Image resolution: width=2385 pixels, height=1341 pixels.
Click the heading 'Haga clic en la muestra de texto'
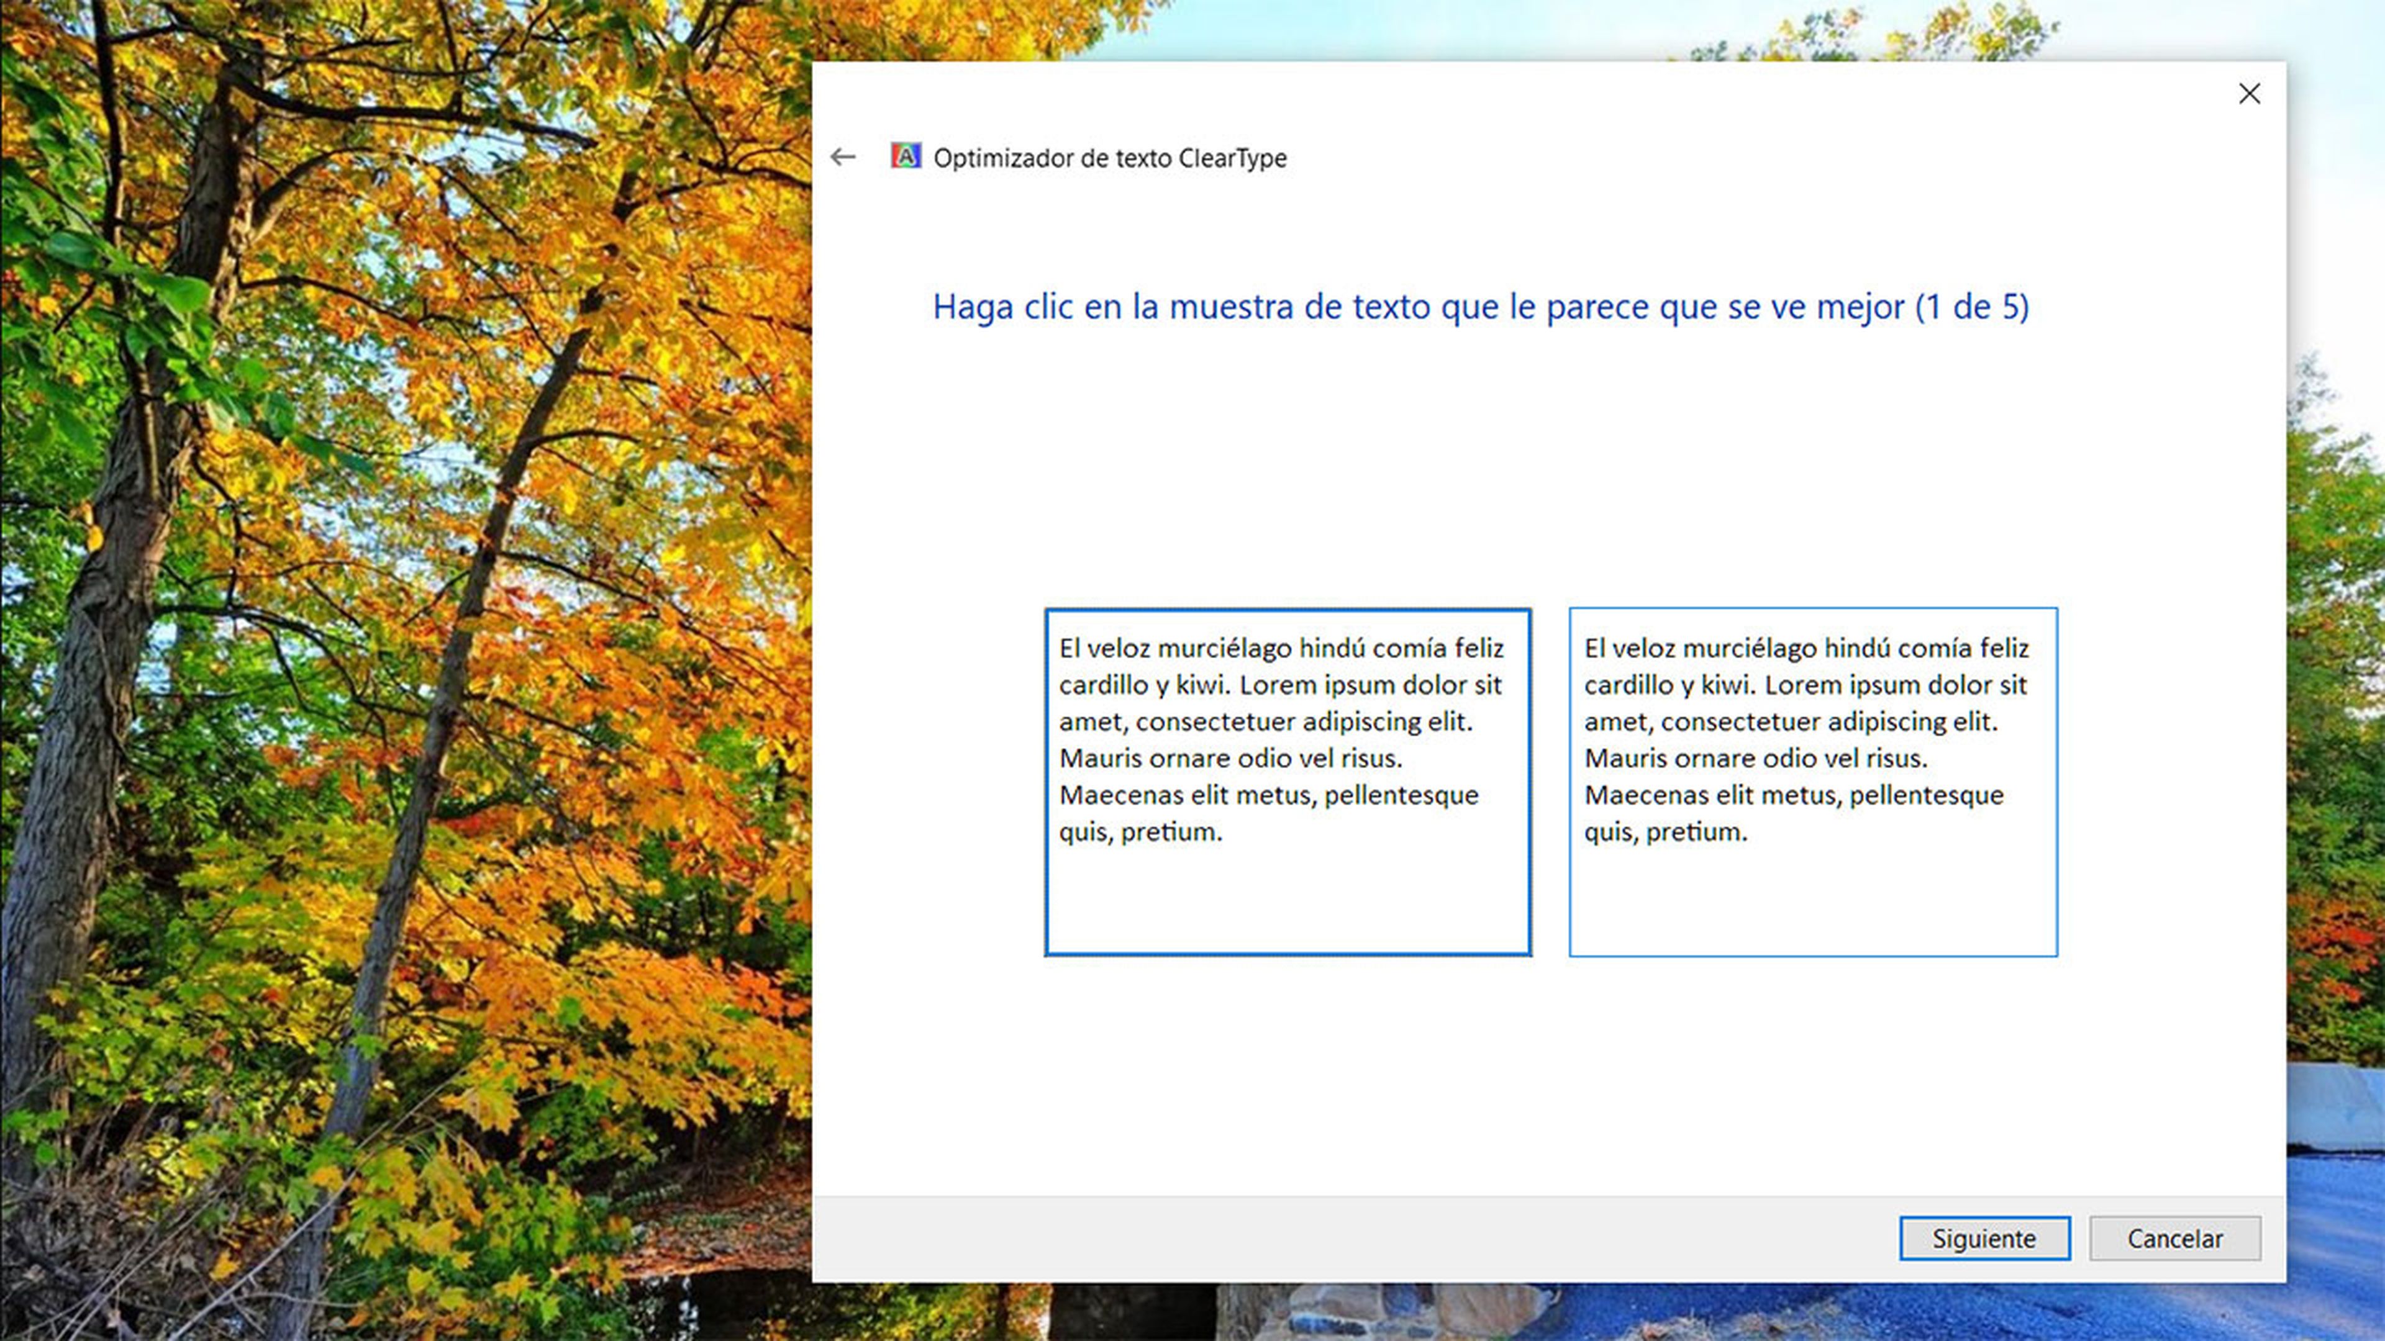coord(1481,307)
